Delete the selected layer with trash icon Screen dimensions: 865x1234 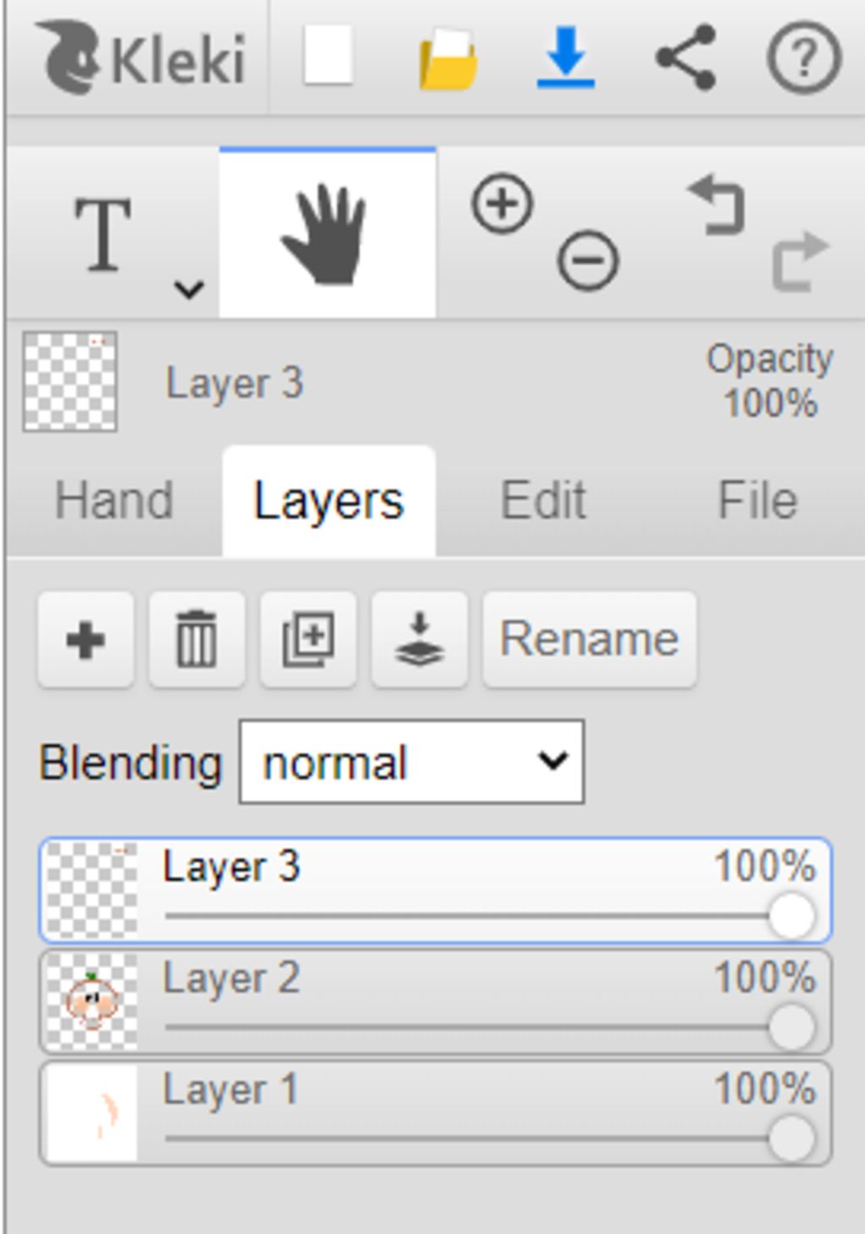[x=197, y=639]
